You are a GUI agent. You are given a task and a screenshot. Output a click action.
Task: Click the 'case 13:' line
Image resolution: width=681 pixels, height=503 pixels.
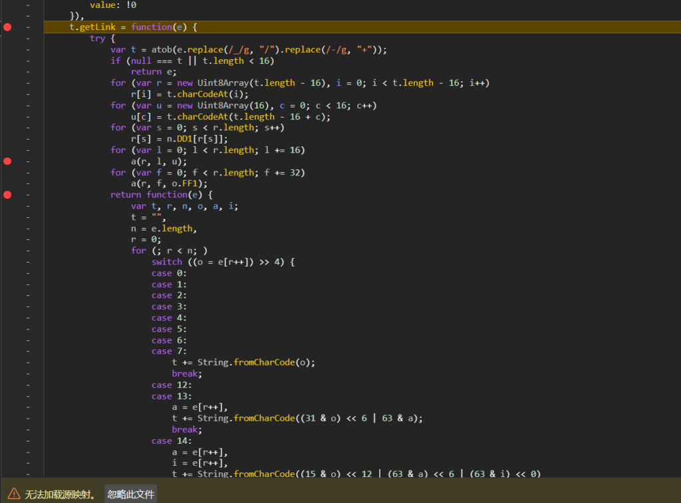(x=172, y=396)
